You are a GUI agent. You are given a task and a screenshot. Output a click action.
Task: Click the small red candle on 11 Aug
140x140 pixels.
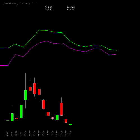(53, 118)
